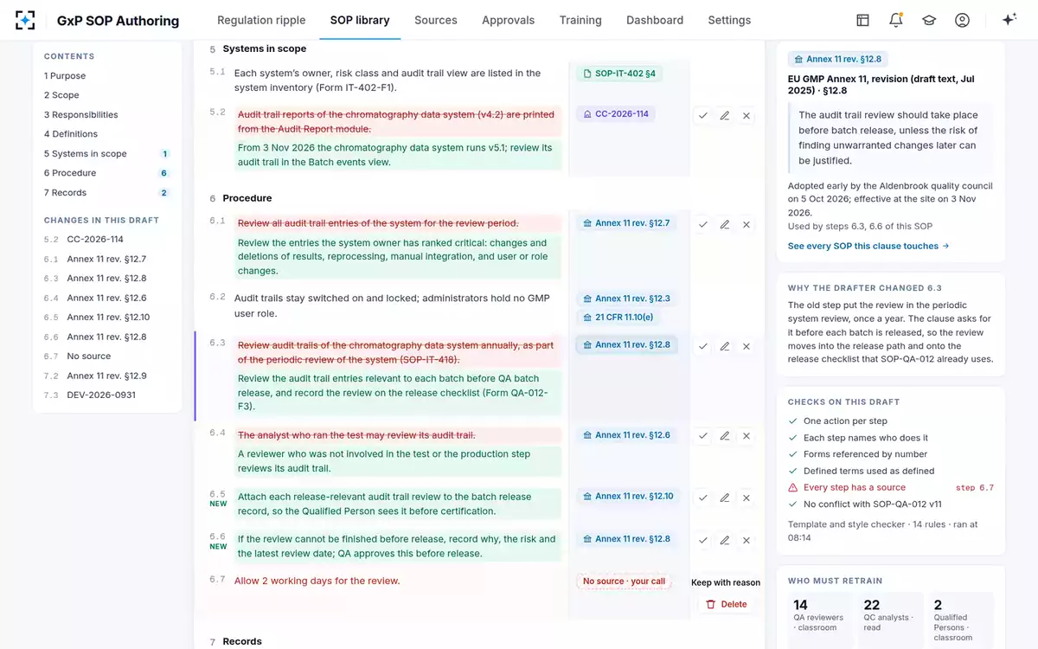Edit the change in step 6.3

(x=725, y=346)
